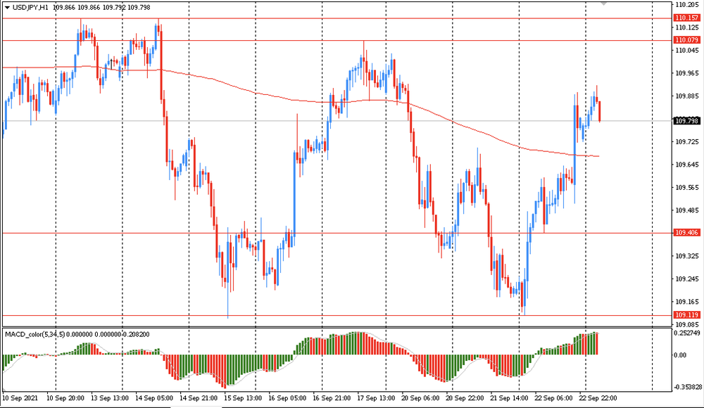
Task: Click the grey chart shift triangle marker
Action: coord(603,4)
